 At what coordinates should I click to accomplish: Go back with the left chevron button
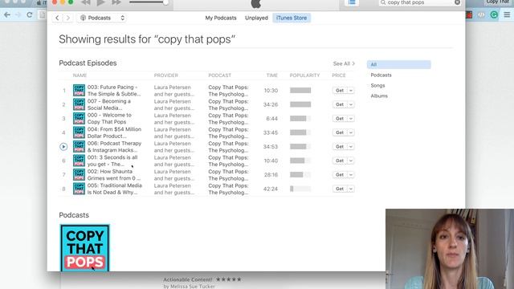(57, 18)
